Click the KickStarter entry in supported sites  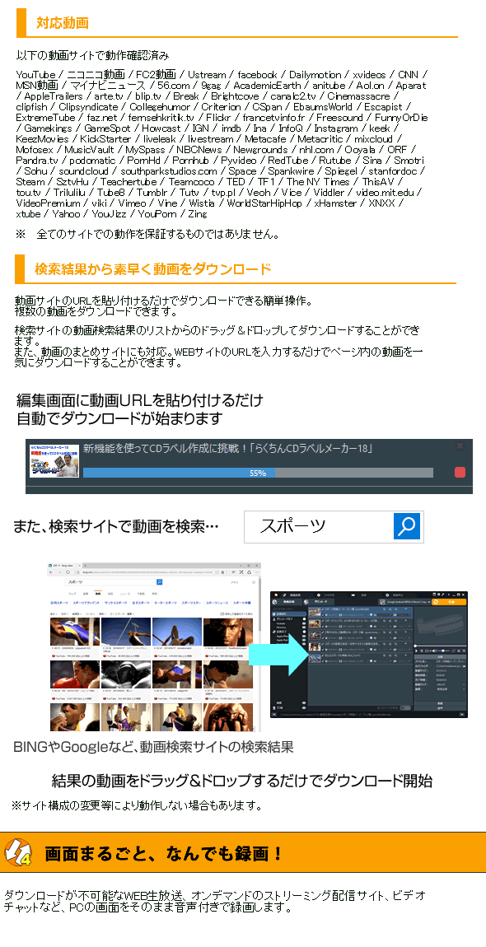click(x=105, y=139)
